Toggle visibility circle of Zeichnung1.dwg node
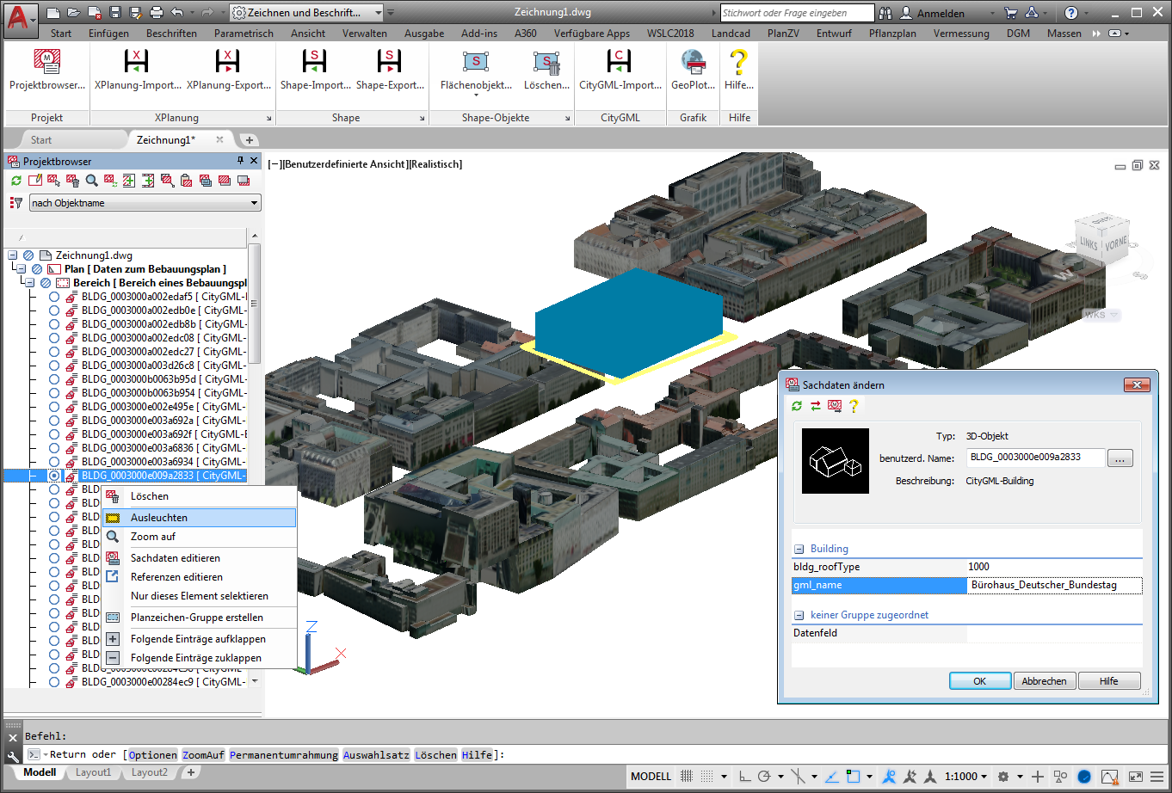Screen dimensions: 1172x793 [28, 255]
